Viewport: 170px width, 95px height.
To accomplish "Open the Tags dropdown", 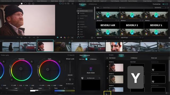I will point(99,8).
